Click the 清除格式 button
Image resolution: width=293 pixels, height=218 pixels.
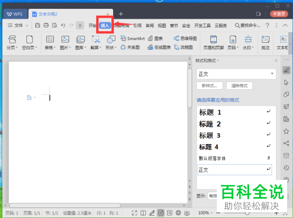[239, 86]
